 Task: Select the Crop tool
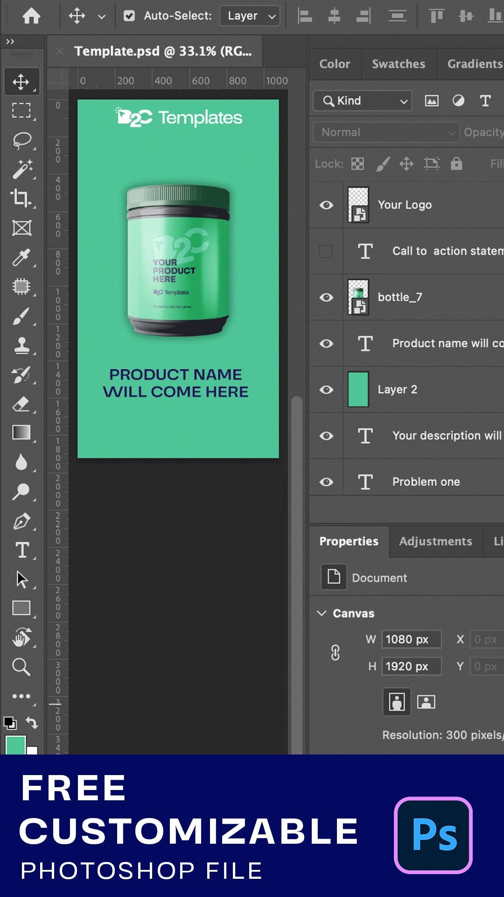(21, 198)
